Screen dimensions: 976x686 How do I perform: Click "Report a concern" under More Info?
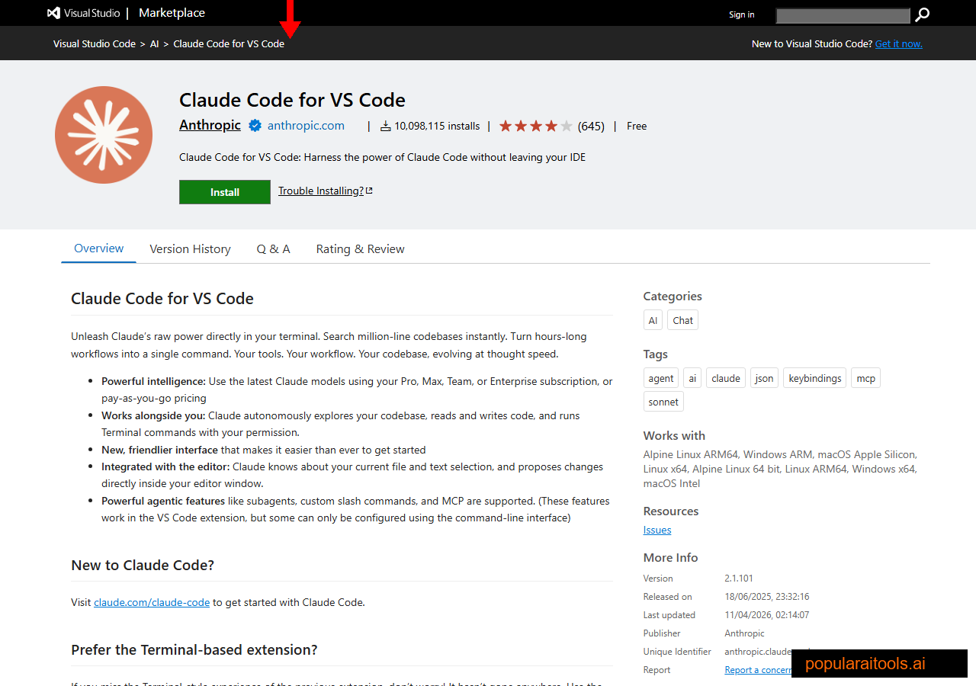click(756, 669)
